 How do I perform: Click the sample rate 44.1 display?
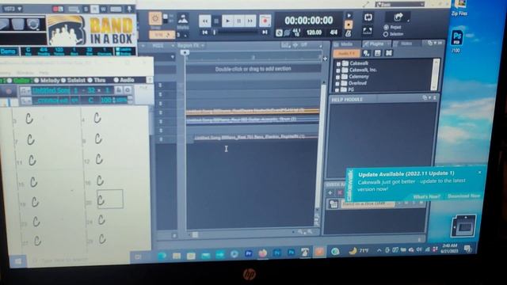click(x=296, y=32)
